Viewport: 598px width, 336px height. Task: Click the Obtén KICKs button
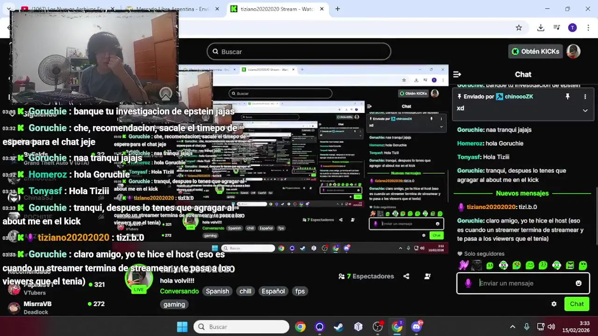(x=535, y=51)
